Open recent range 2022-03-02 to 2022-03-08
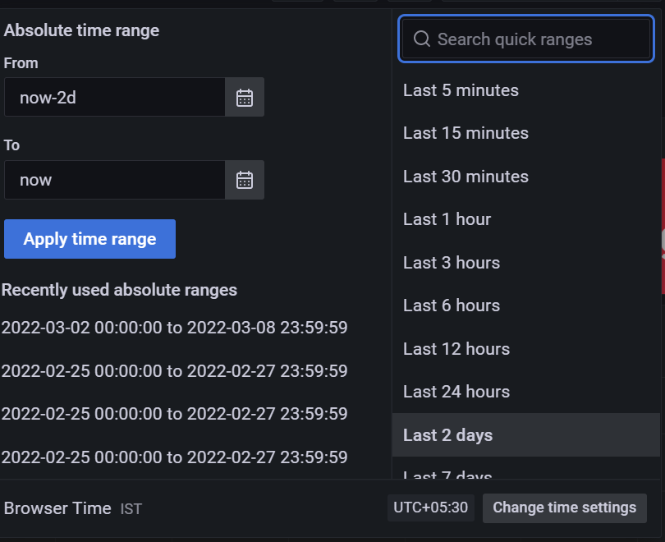The image size is (665, 542). [174, 328]
